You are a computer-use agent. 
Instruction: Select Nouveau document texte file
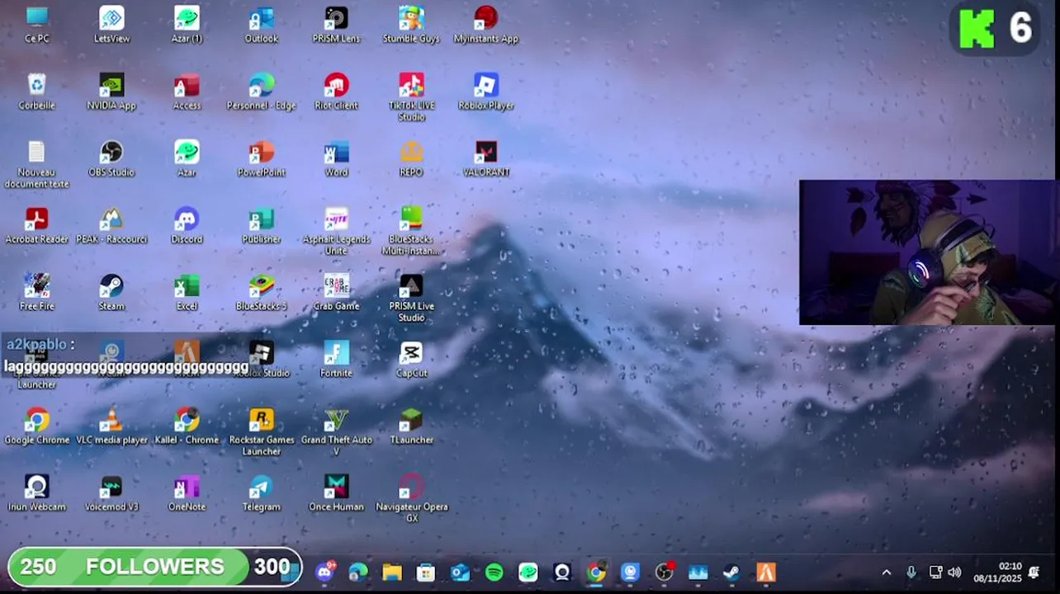(36, 163)
